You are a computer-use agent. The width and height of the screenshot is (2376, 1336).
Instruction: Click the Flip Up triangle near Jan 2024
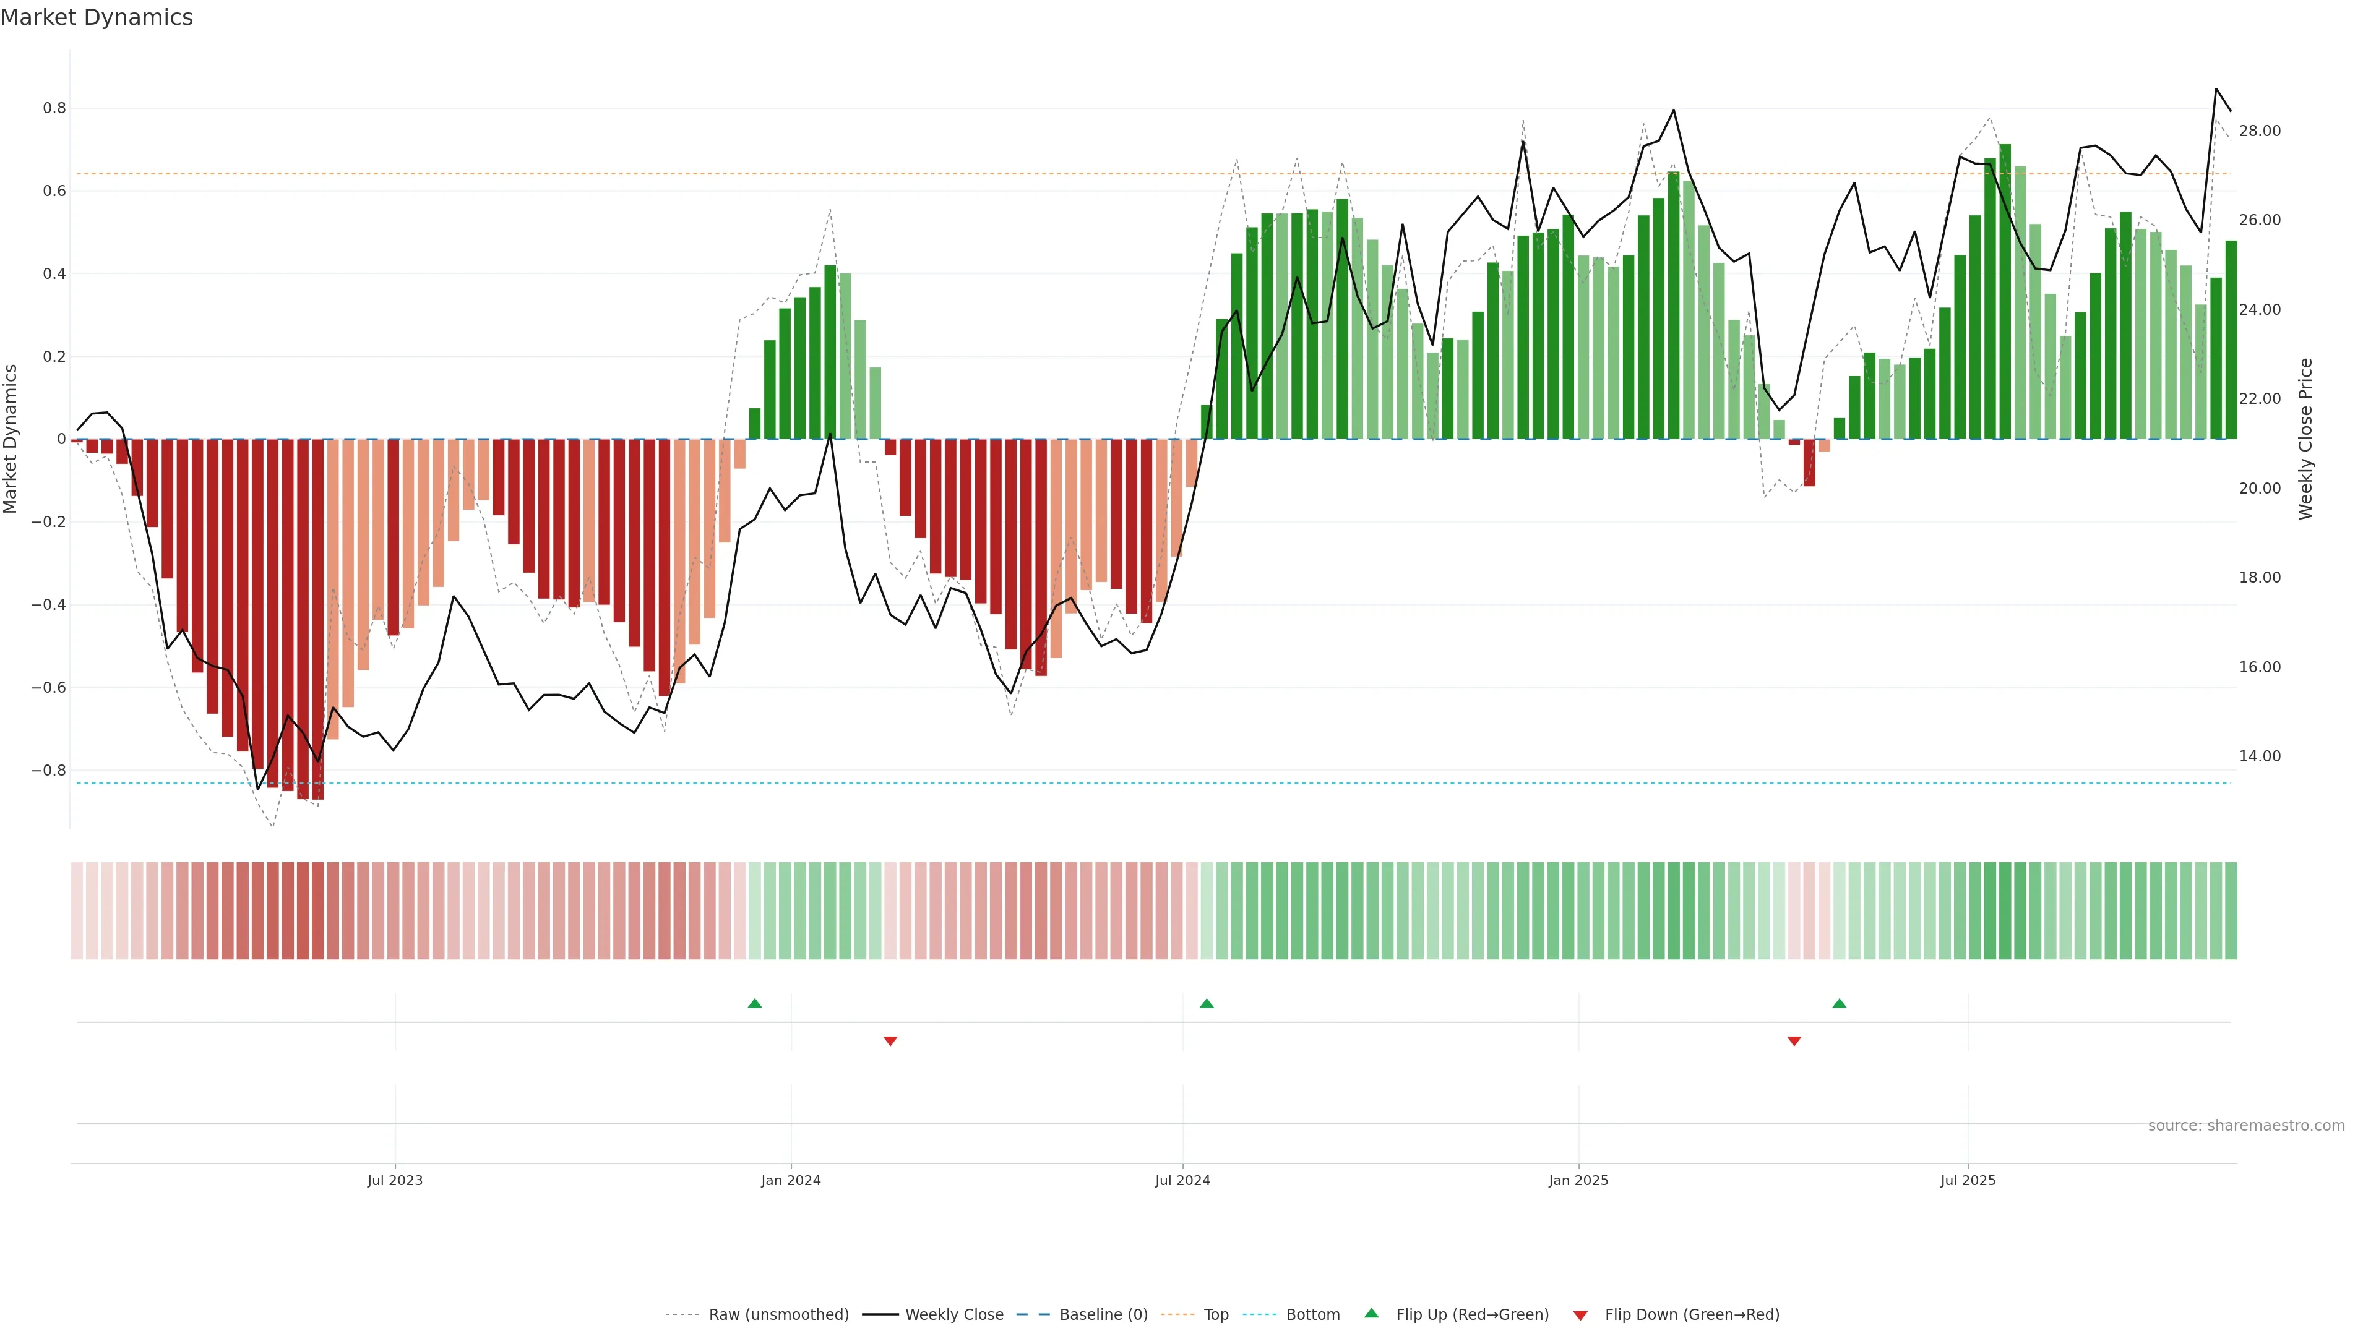[754, 1003]
